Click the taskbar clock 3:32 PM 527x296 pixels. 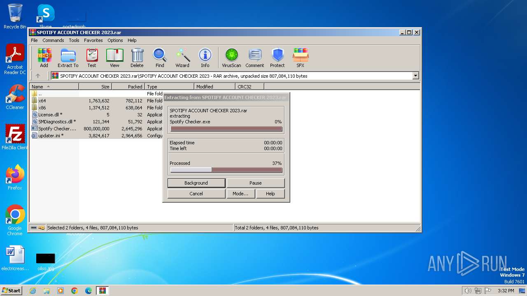pyautogui.click(x=506, y=291)
